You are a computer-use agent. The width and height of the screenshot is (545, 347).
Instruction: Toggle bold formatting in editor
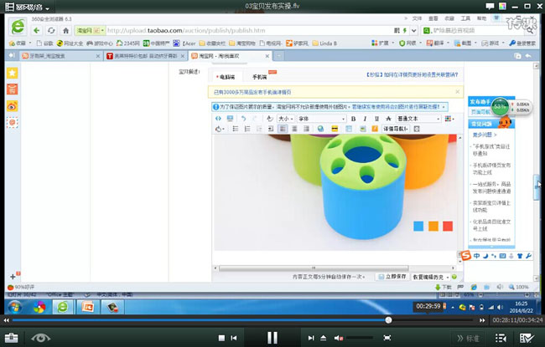click(x=353, y=119)
